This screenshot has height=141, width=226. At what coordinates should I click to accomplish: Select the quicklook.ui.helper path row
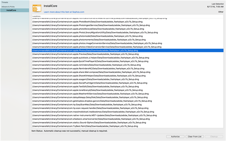(x=127, y=58)
